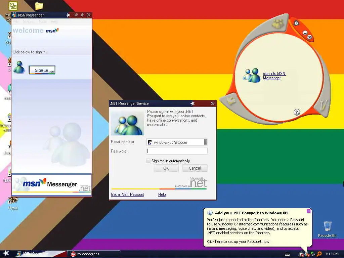Open threedegrees help question mark

pos(297,112)
